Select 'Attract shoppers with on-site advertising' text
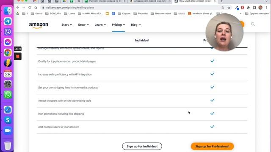This screenshot has width=271, height=152. pyautogui.click(x=65, y=100)
